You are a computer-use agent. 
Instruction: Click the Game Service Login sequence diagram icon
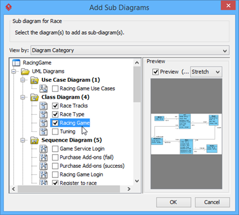(x=44, y=149)
